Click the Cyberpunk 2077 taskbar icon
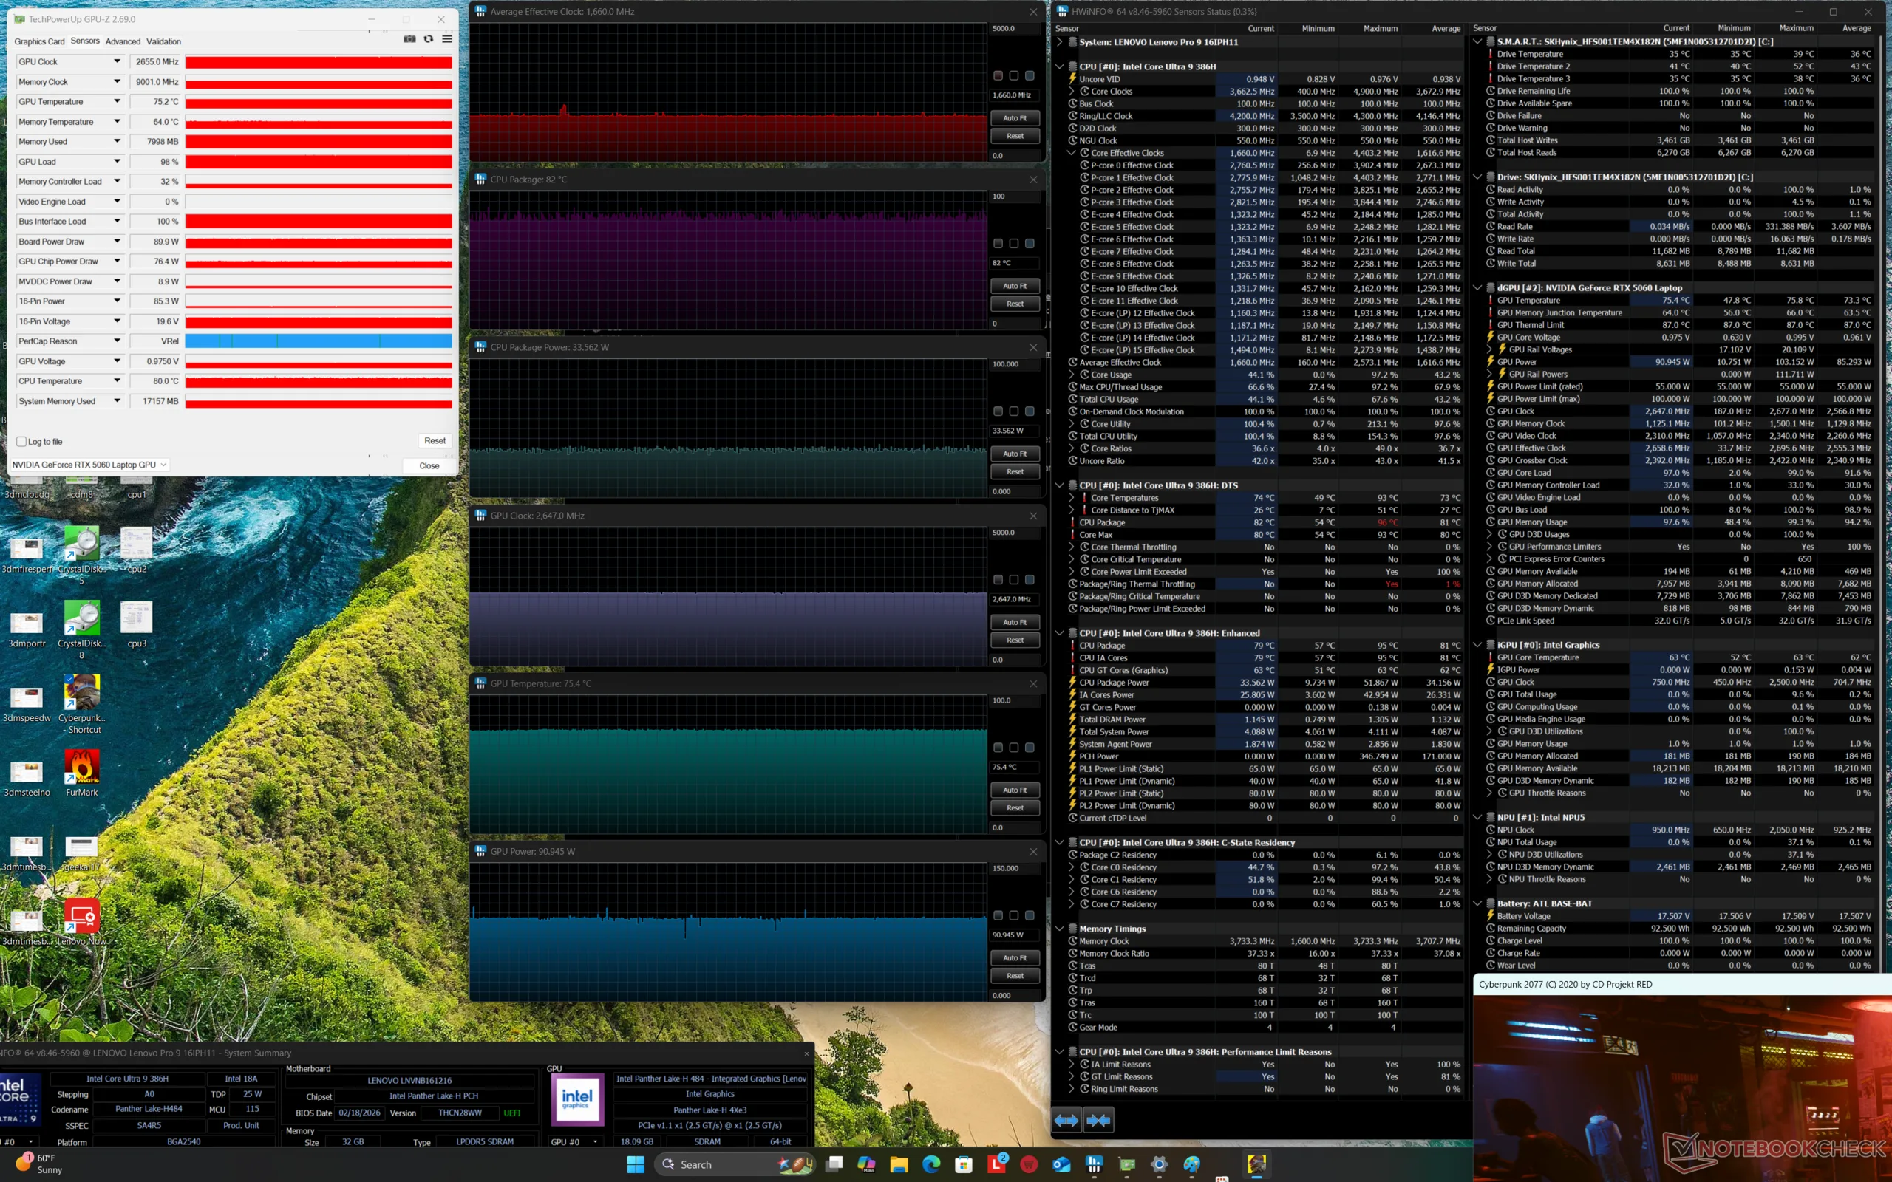The width and height of the screenshot is (1892, 1182). (x=1256, y=1165)
